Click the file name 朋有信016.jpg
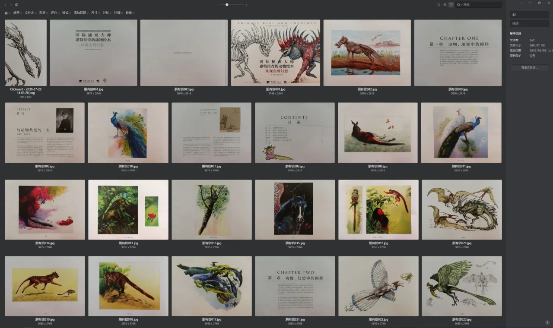 (211, 243)
